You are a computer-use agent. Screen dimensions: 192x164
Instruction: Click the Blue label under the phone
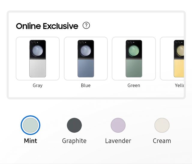(x=85, y=85)
